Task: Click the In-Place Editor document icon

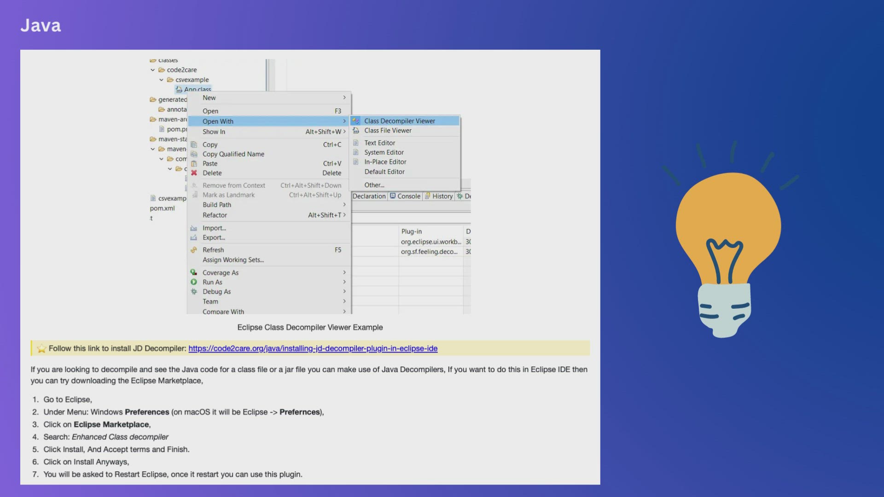Action: pos(356,162)
